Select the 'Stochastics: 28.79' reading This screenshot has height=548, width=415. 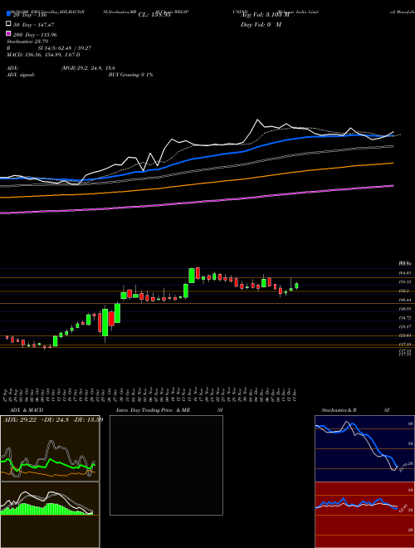(x=27, y=42)
